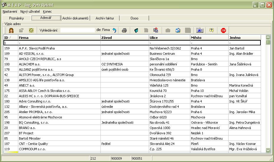Open the Nastavení menu
Screen dimensions: 274x162
pos(10,11)
